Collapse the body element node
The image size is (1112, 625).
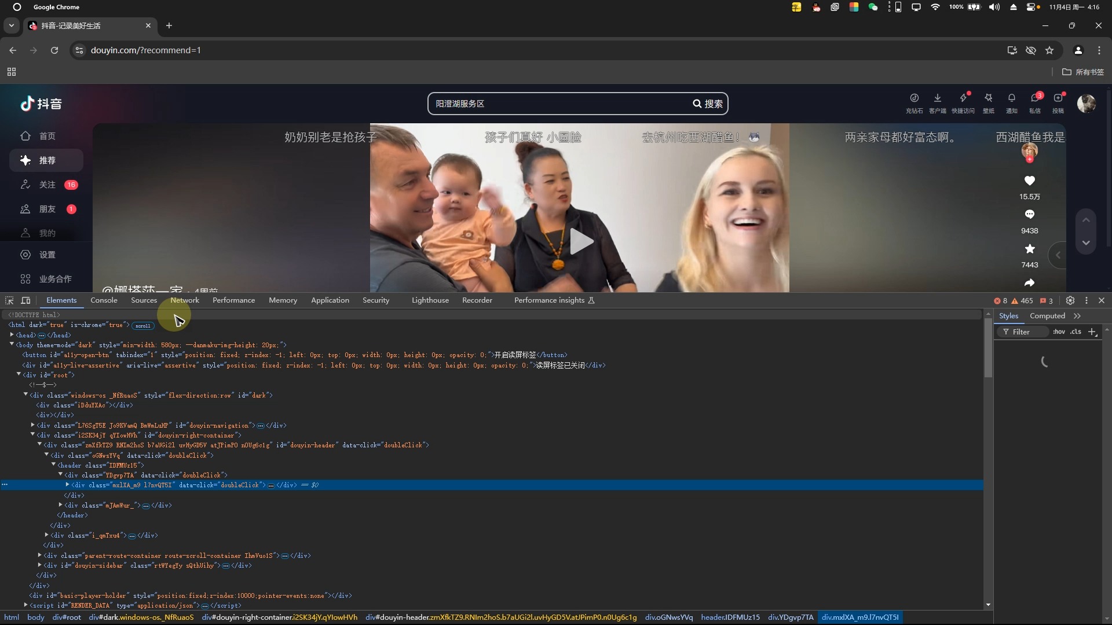pyautogui.click(x=12, y=345)
